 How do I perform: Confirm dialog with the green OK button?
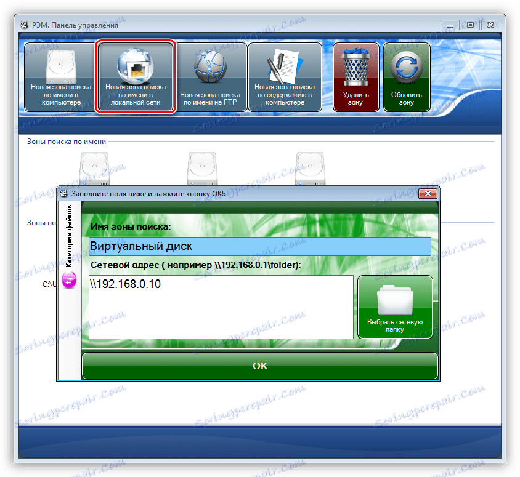point(260,366)
